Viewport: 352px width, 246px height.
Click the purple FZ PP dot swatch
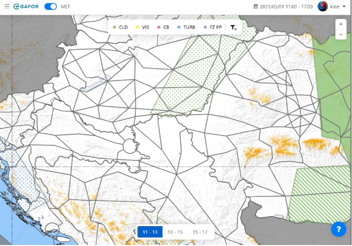[x=205, y=27]
